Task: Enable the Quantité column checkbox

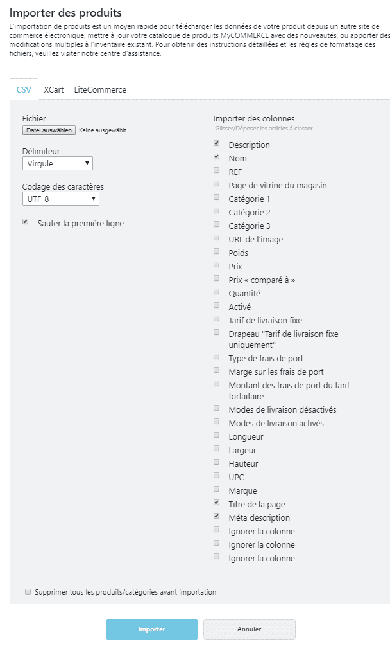Action: (217, 292)
